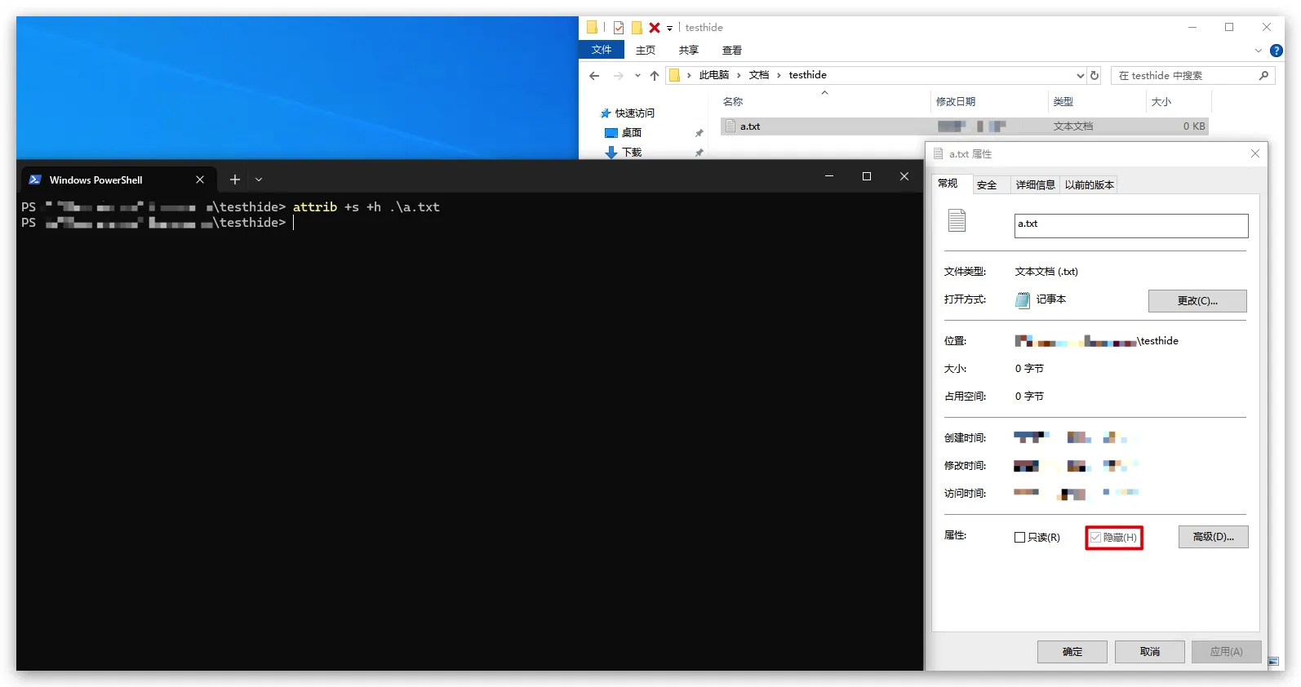Toggle the 只读(R) read-only checkbox
This screenshot has height=687, width=1301.
point(1019,537)
